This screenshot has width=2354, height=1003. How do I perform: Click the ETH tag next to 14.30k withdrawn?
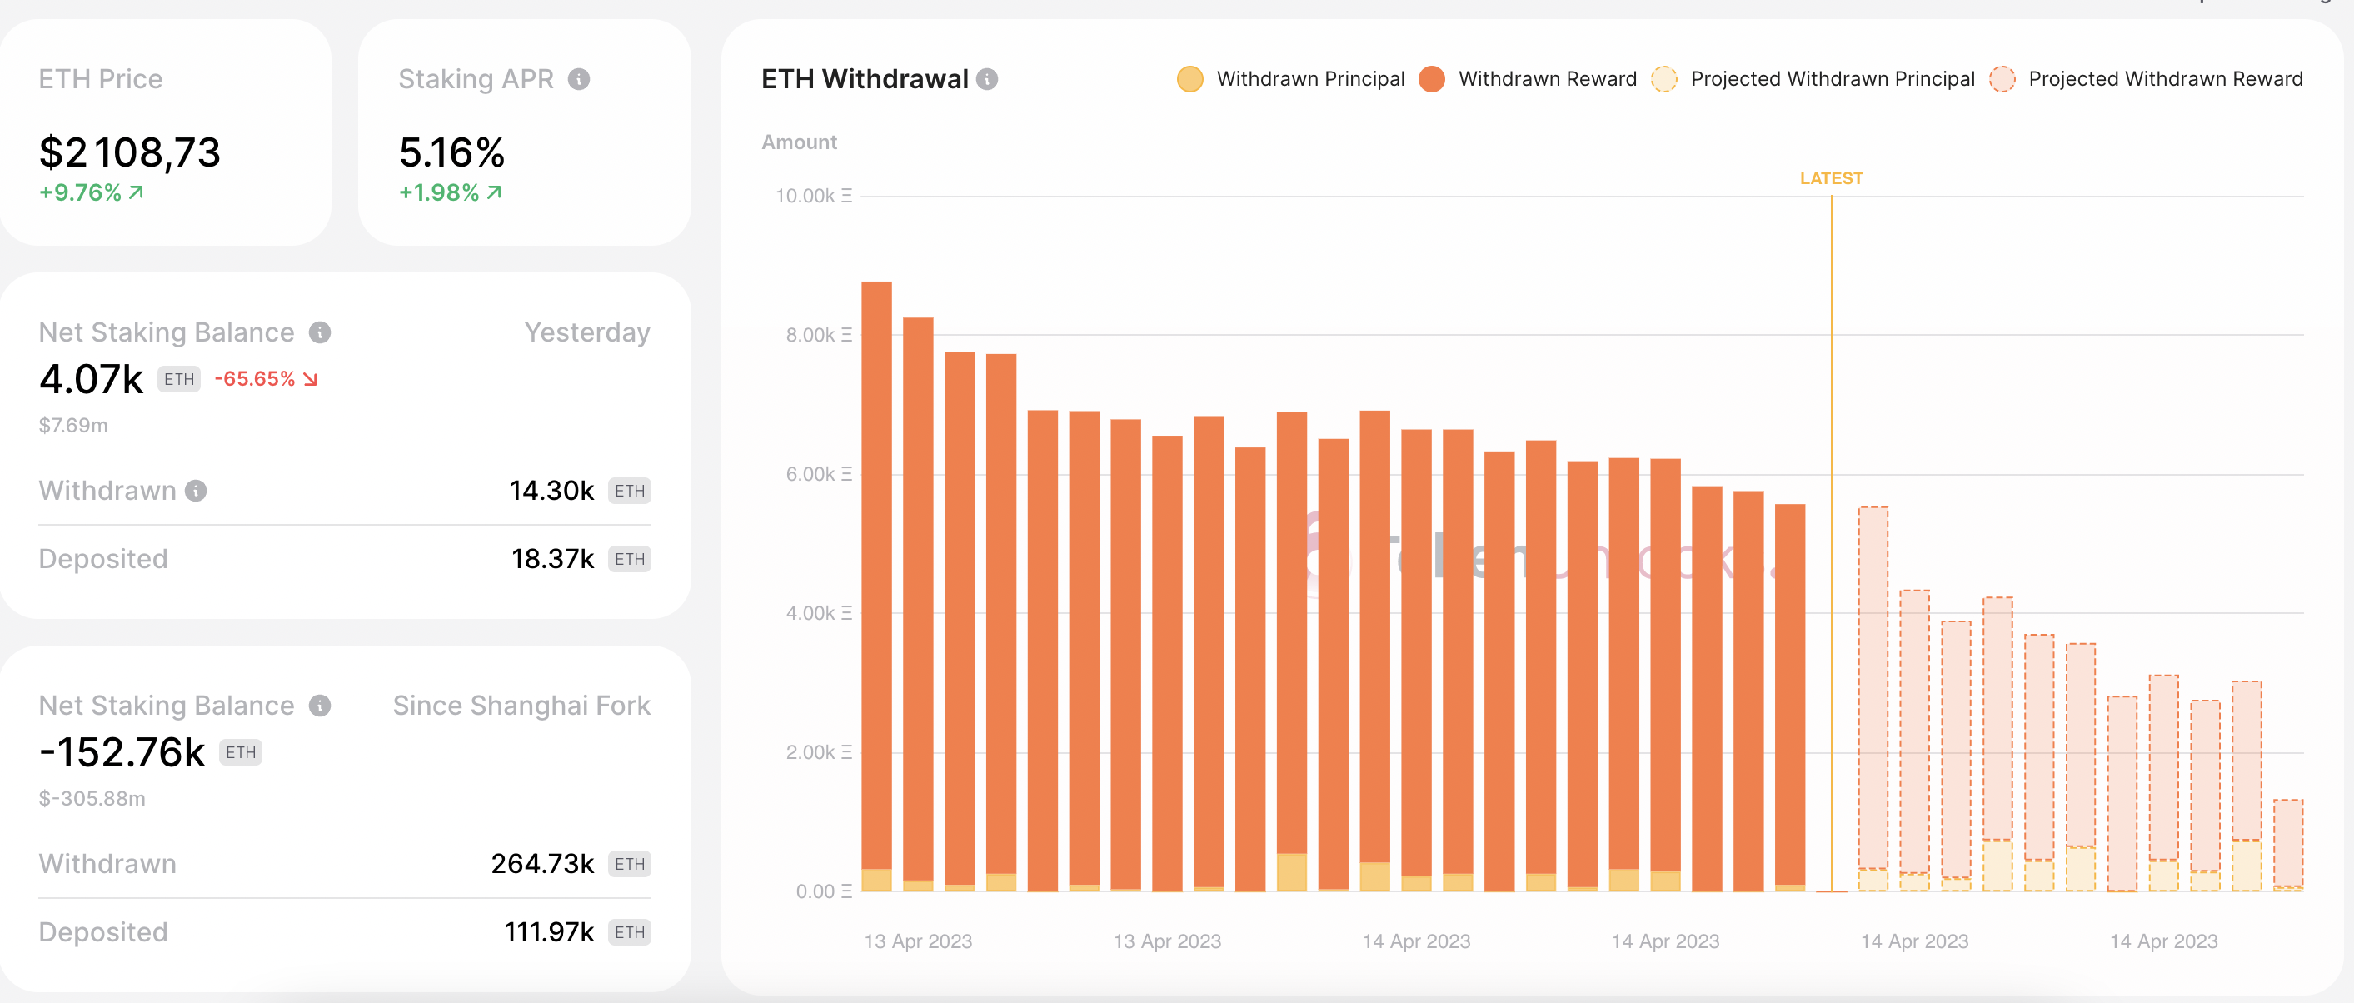tap(630, 491)
